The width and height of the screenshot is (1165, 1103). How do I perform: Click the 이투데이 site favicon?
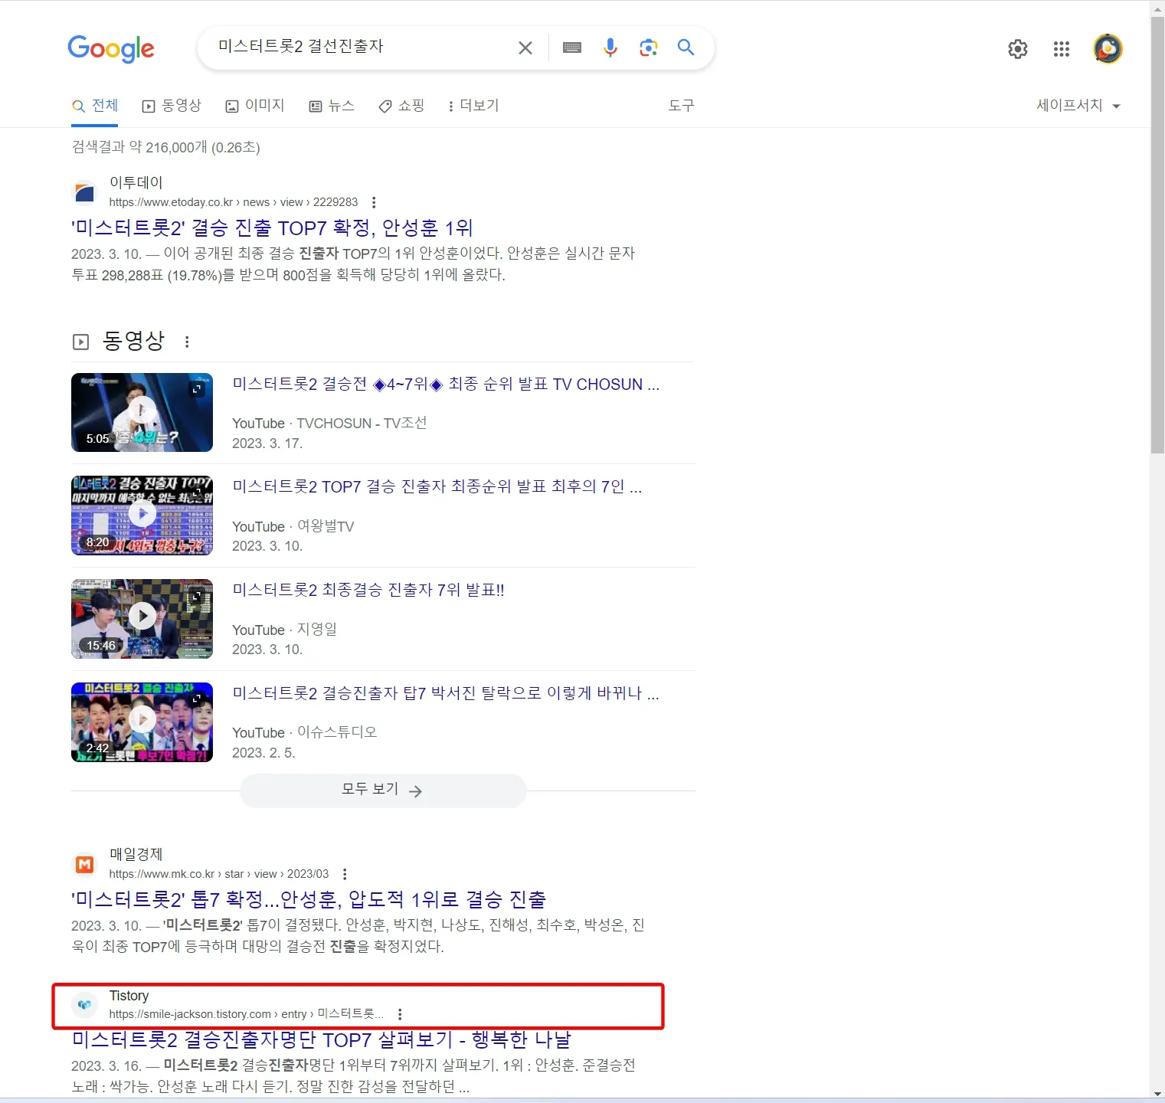click(x=85, y=192)
